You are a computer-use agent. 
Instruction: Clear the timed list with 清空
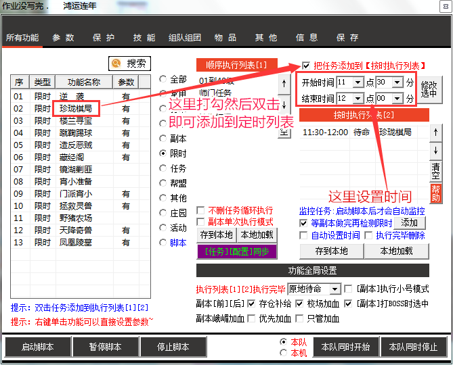[435, 170]
